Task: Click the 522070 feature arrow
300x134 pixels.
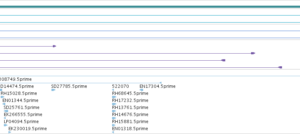Action: point(113,90)
